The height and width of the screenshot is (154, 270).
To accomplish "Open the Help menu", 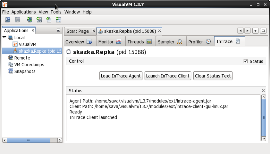I will point(87,12).
